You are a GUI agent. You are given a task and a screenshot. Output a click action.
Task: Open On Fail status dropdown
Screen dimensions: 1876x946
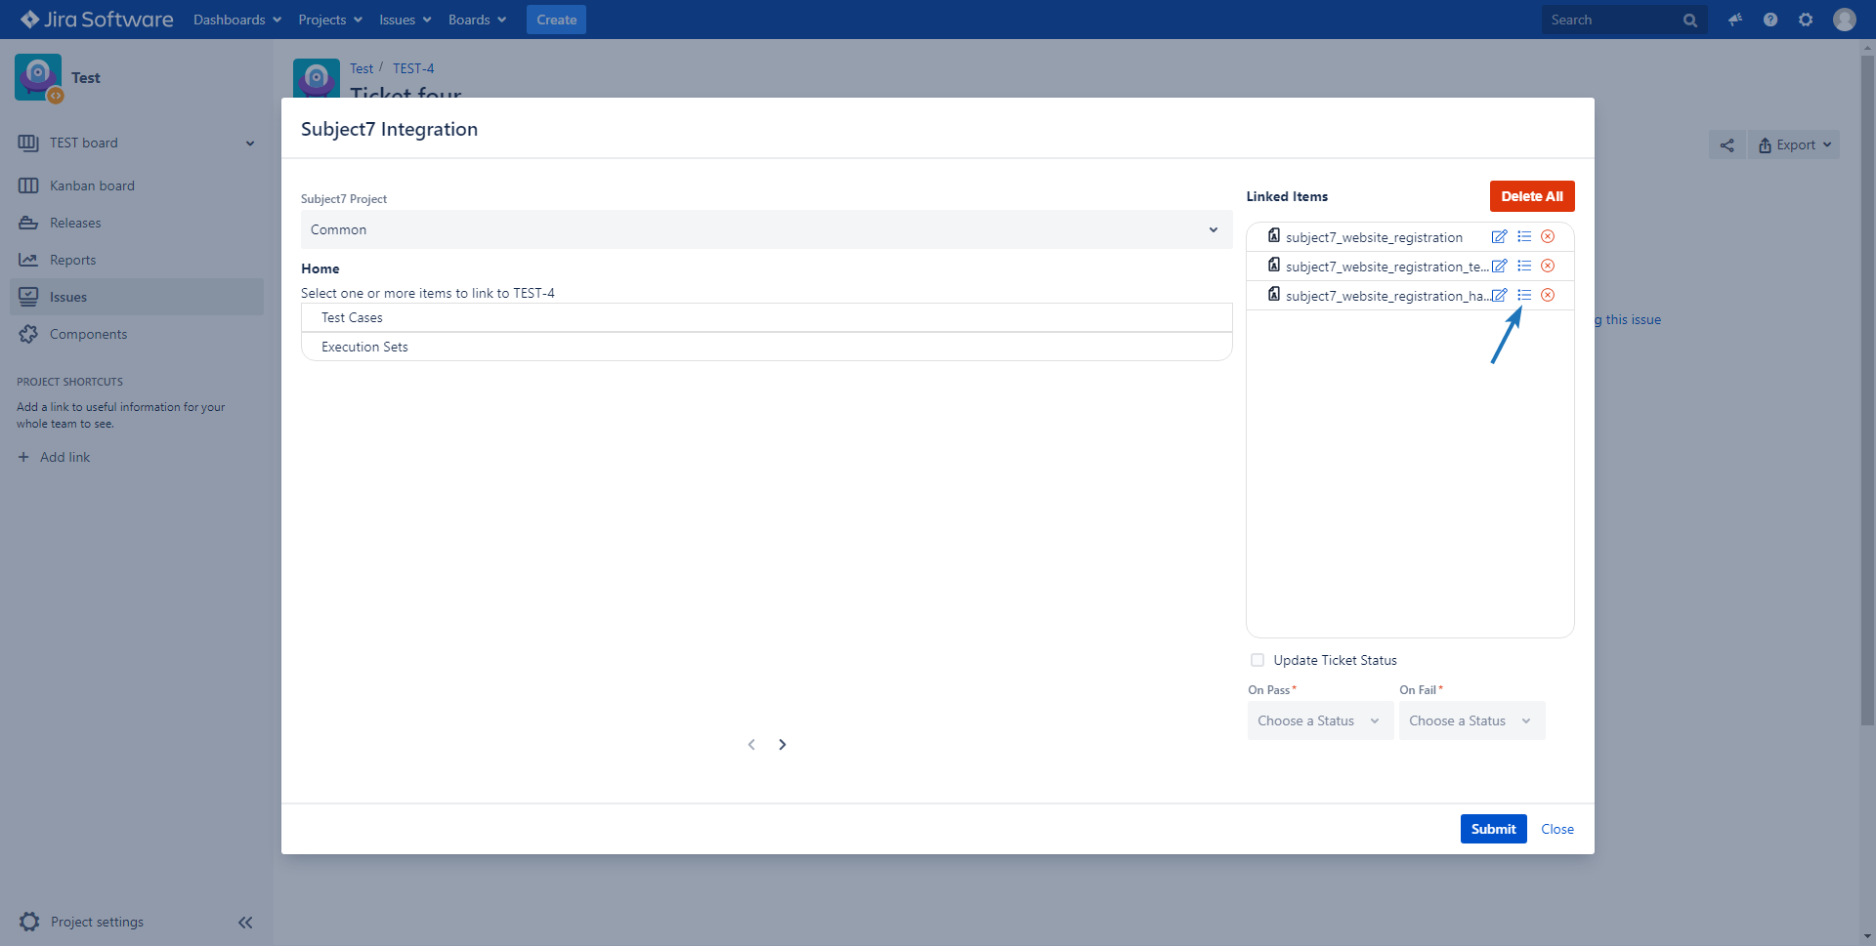[1471, 721]
